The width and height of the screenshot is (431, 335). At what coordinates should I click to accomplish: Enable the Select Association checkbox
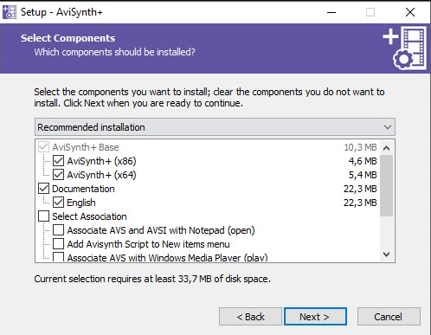click(43, 216)
